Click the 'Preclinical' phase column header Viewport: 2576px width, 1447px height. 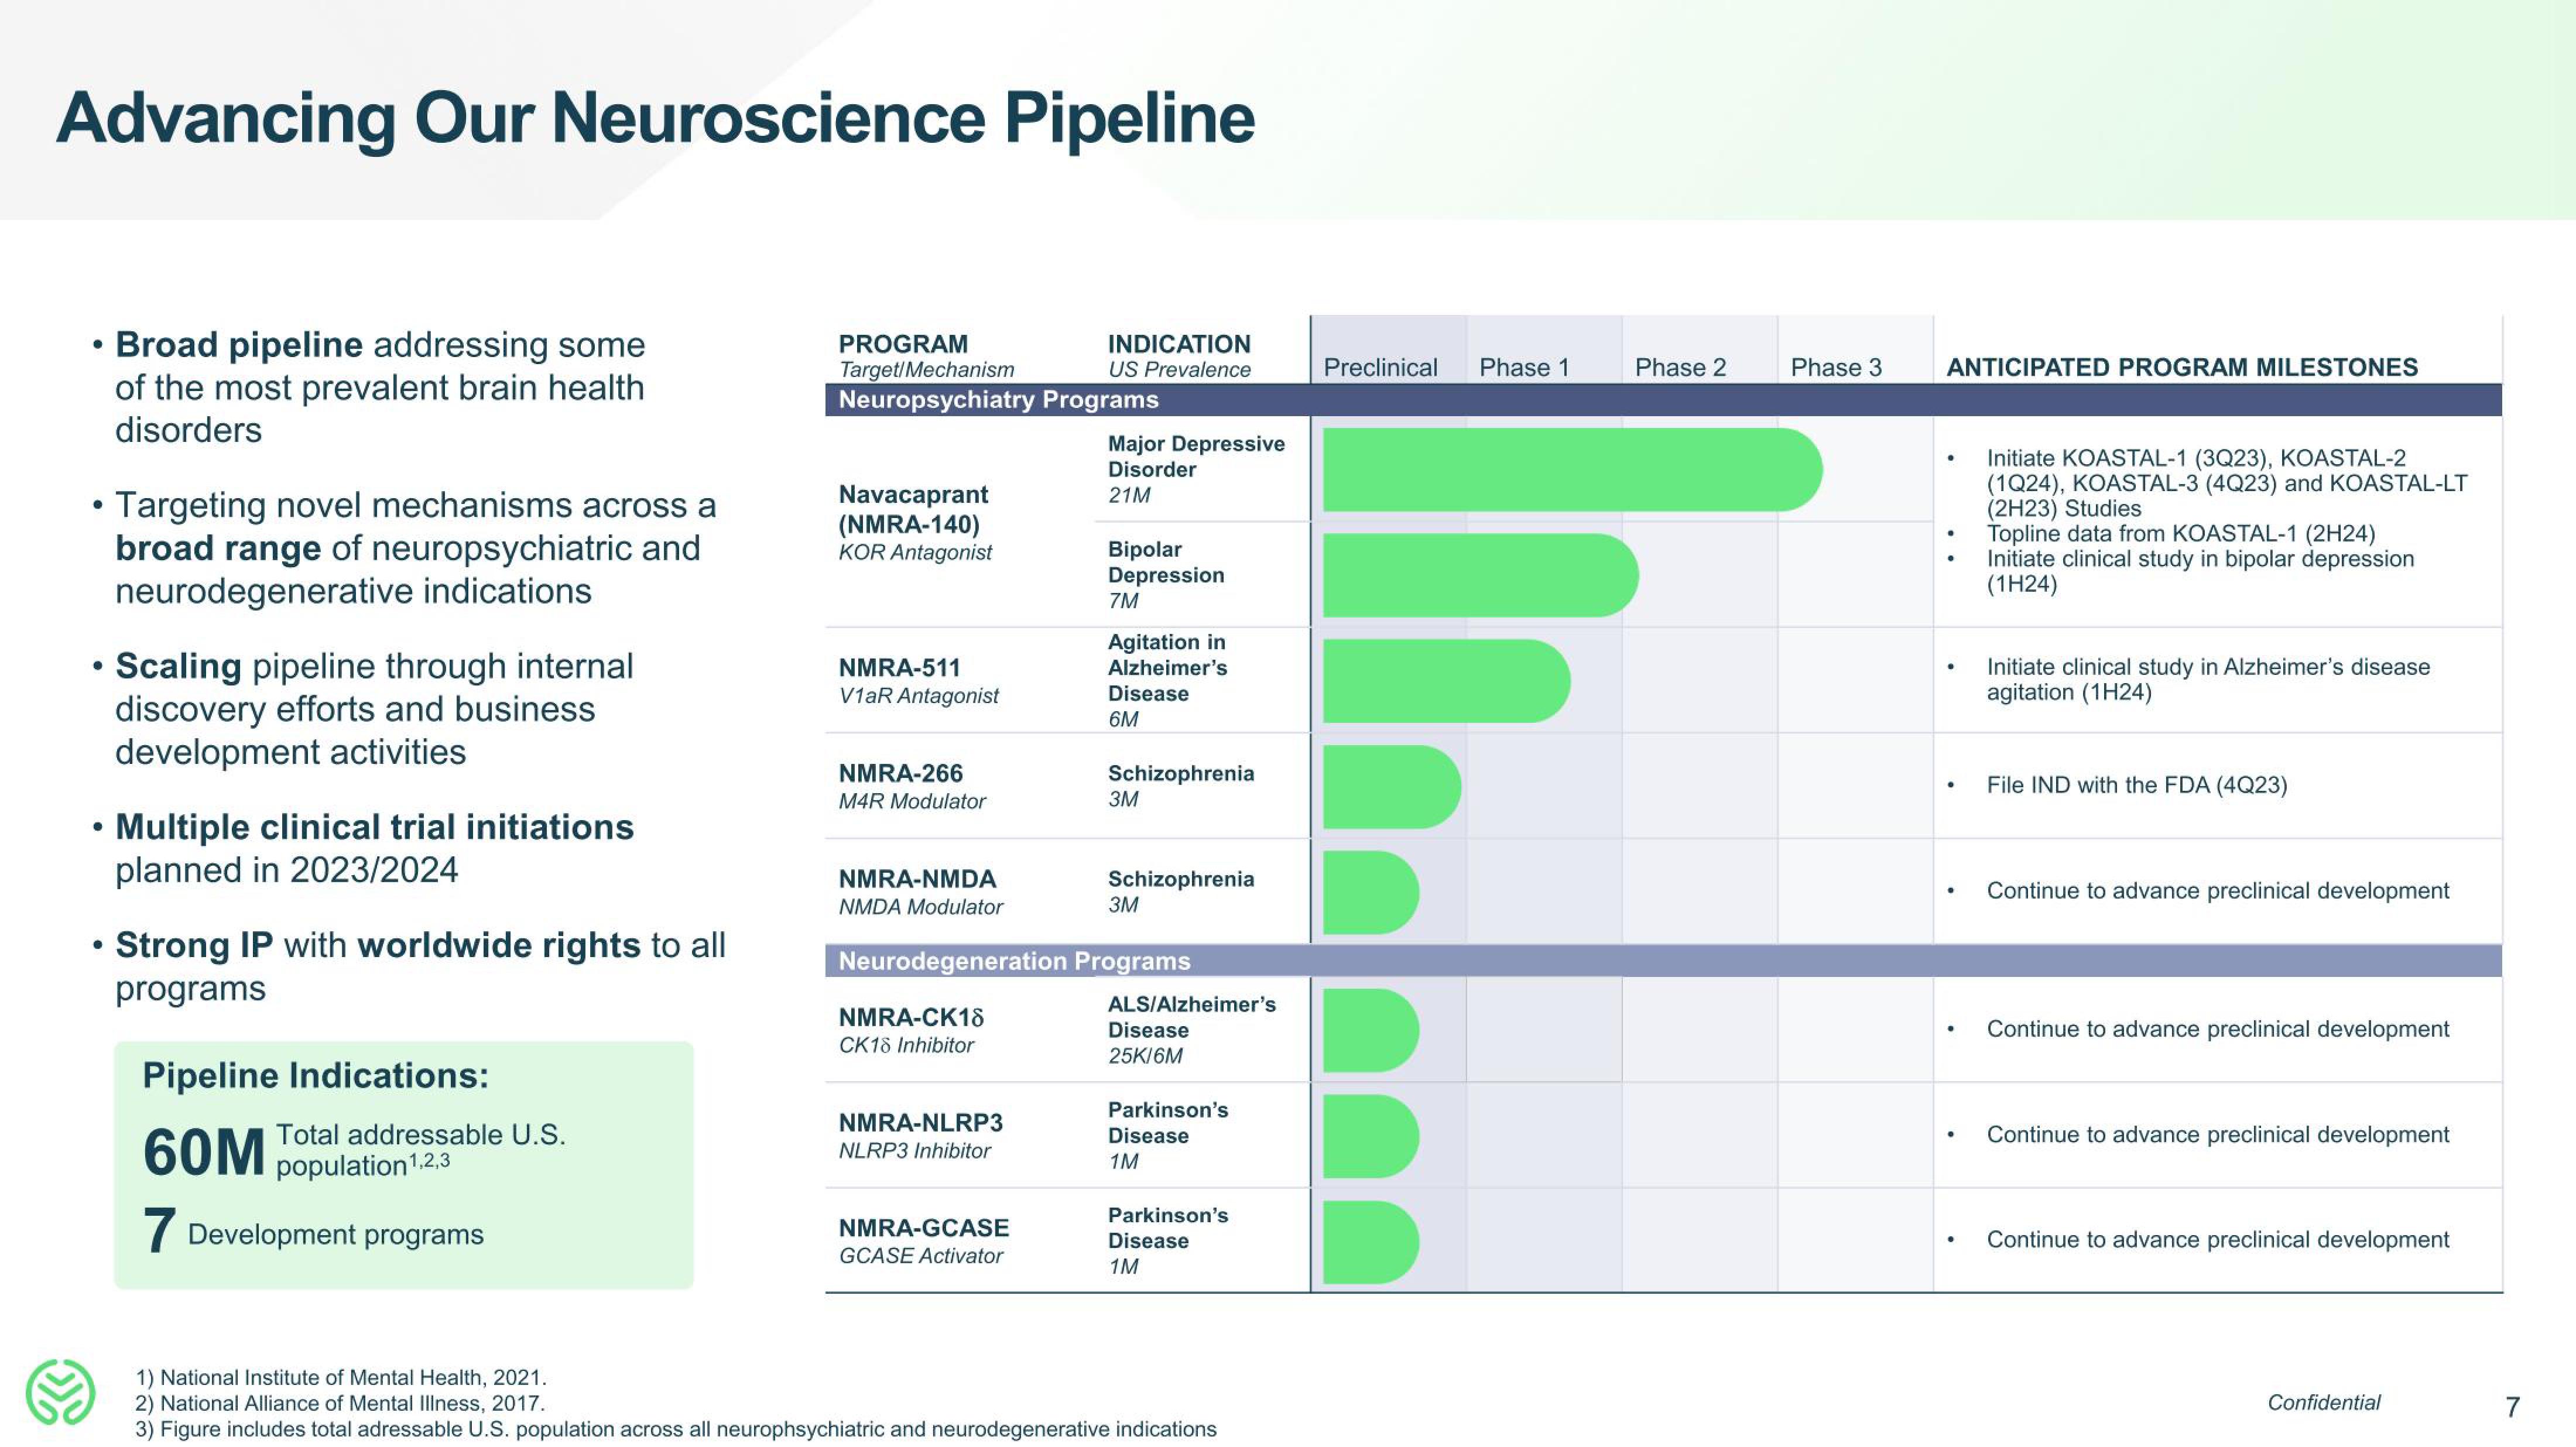(x=1380, y=367)
